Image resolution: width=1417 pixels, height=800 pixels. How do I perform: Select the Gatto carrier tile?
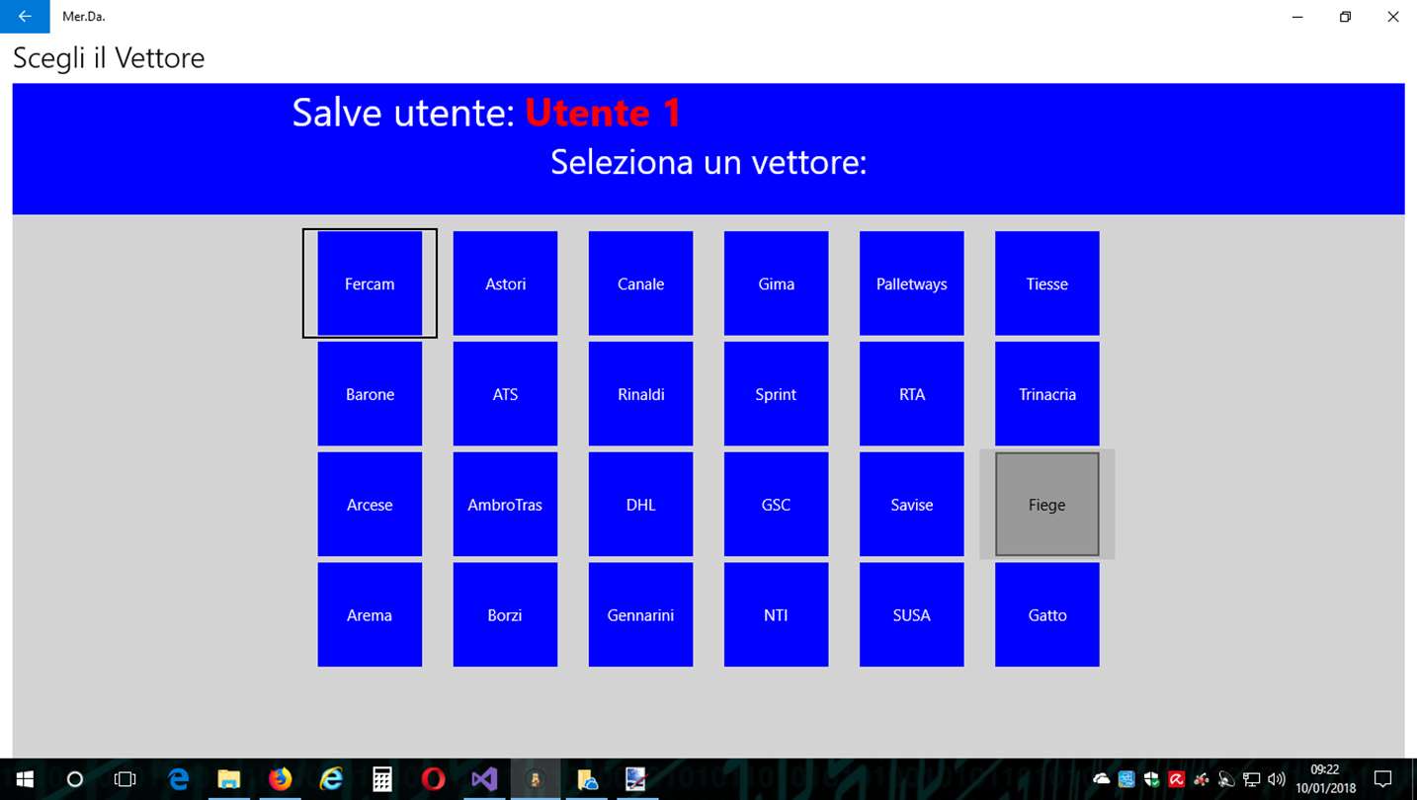pyautogui.click(x=1046, y=615)
